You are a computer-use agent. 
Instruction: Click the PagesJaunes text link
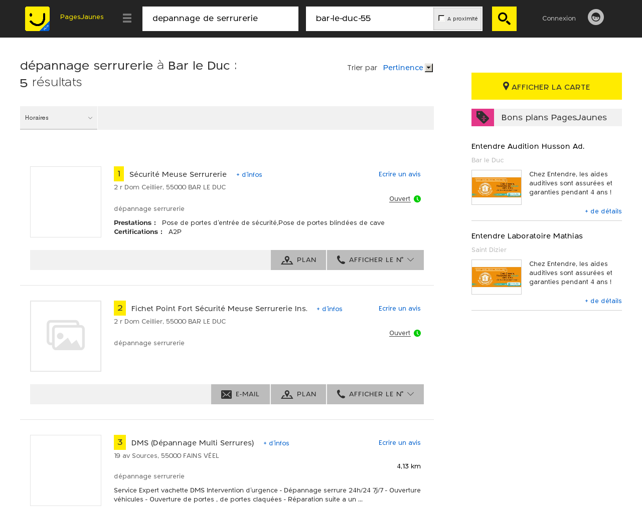pyautogui.click(x=82, y=17)
